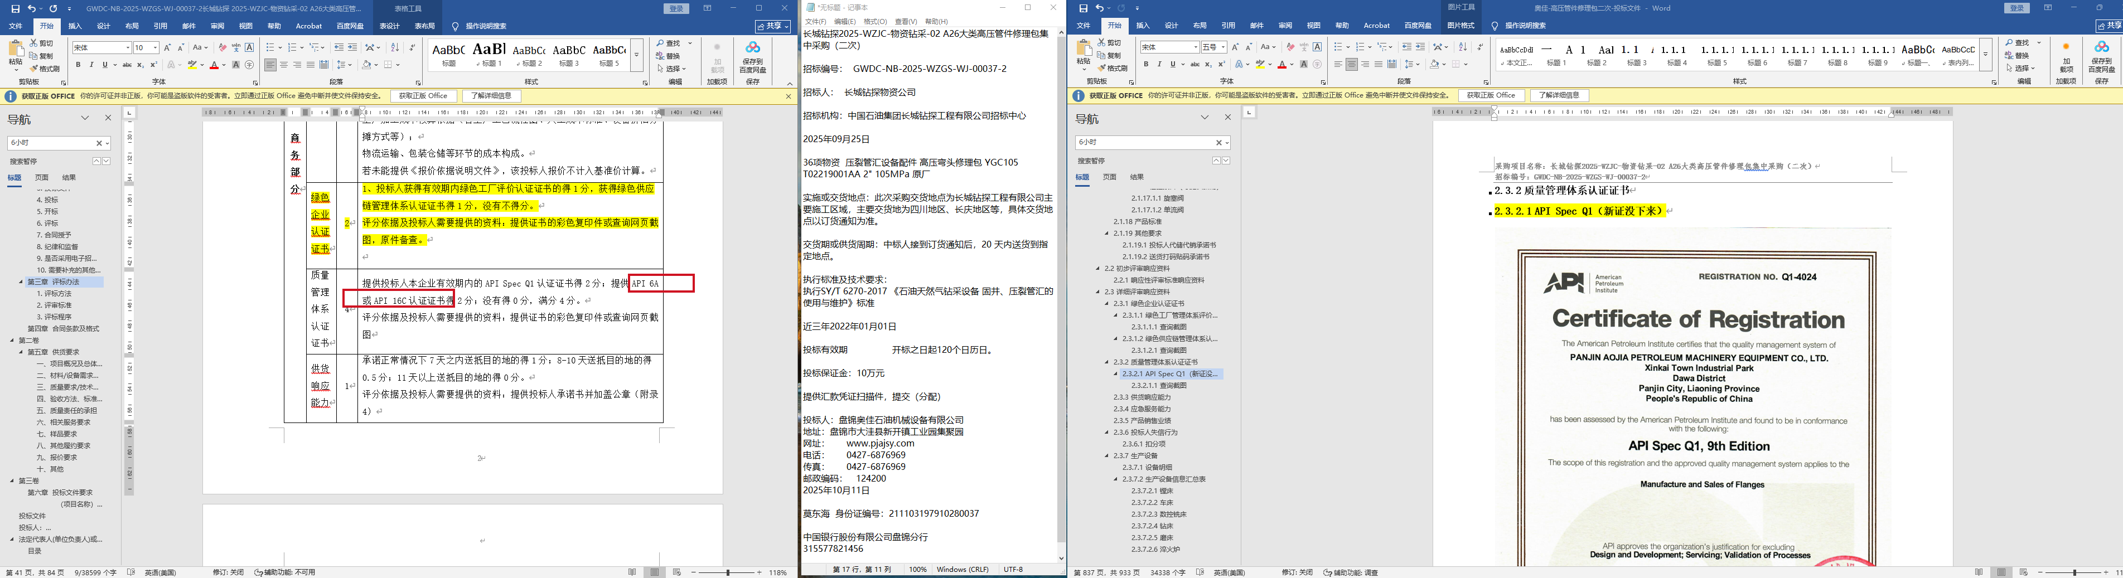Undo the last action in the GWDC Word window
The width and height of the screenshot is (2123, 578).
(31, 8)
